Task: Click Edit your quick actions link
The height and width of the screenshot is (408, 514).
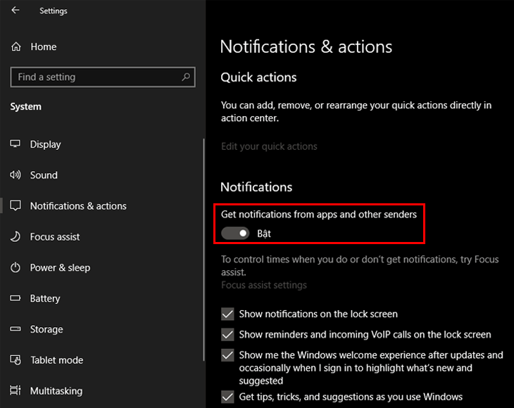Action: point(269,146)
